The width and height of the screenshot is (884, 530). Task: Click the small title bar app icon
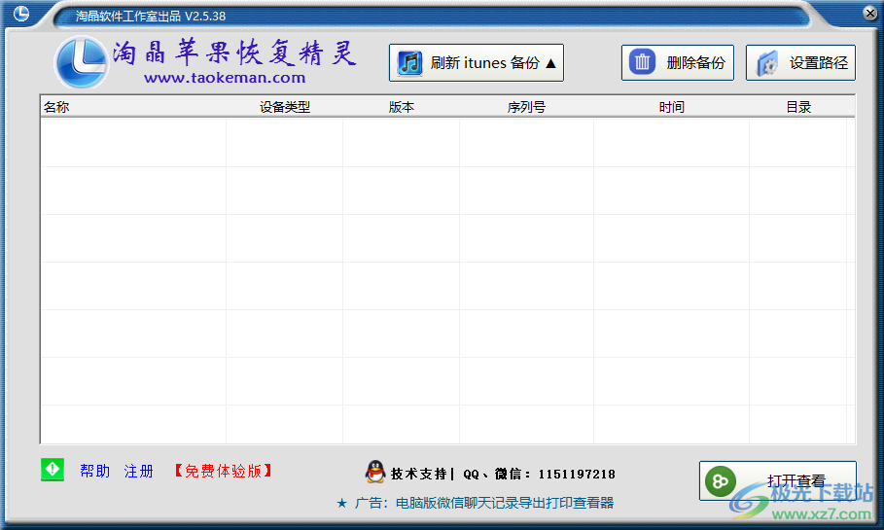pyautogui.click(x=21, y=13)
